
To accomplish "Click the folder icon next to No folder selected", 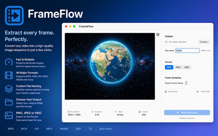I will click(x=166, y=42).
